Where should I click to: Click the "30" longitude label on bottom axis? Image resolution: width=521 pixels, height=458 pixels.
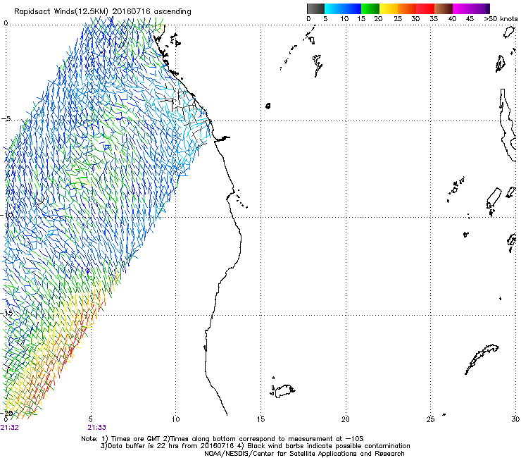point(515,419)
